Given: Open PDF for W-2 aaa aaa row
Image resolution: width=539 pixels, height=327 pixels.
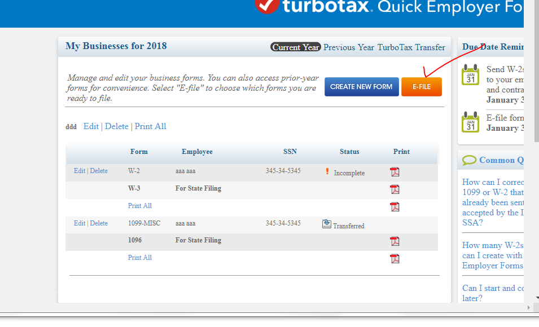Looking at the screenshot, I should point(395,171).
